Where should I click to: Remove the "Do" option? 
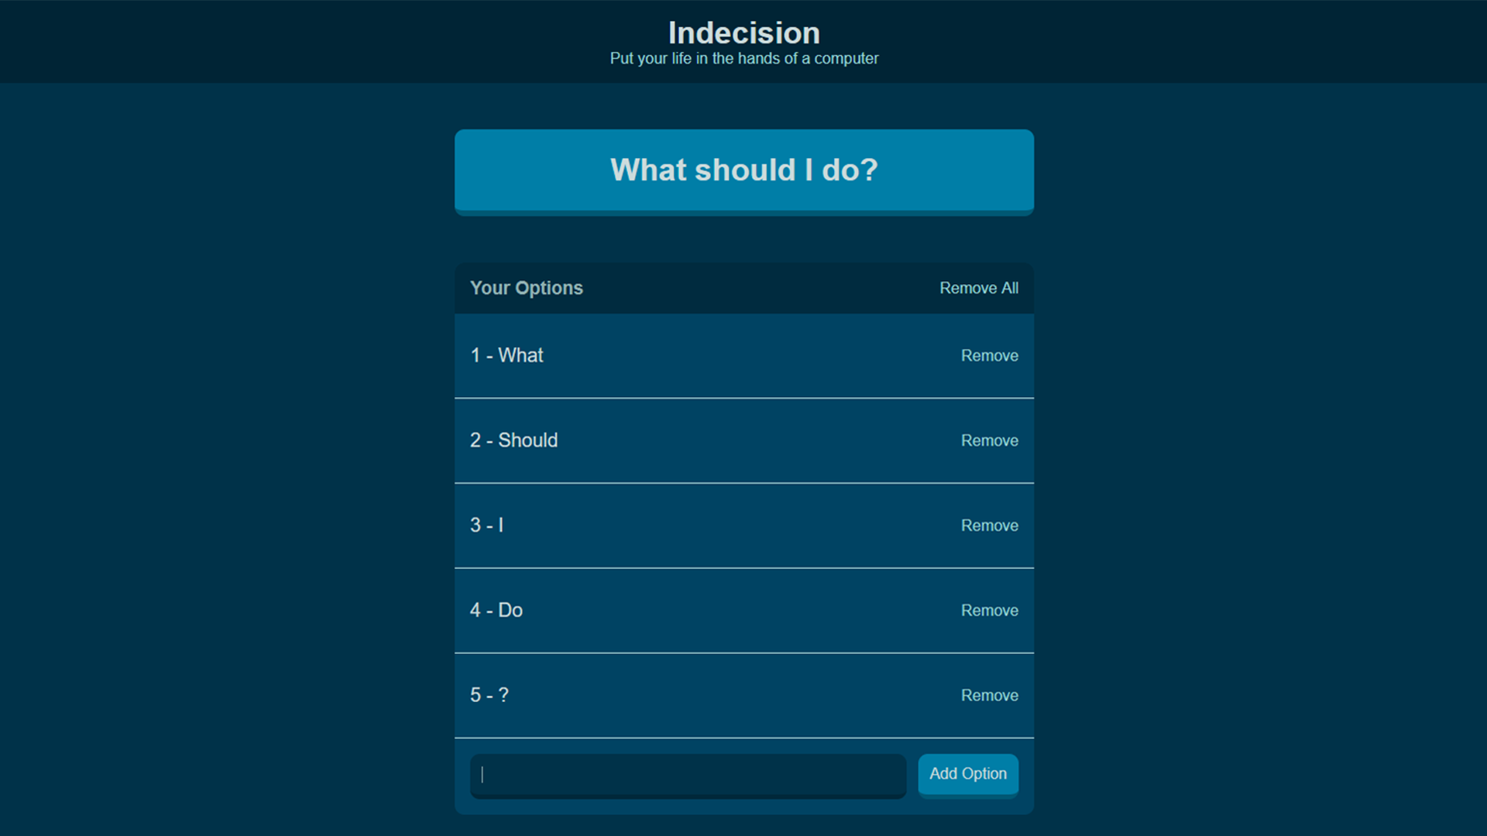click(989, 611)
